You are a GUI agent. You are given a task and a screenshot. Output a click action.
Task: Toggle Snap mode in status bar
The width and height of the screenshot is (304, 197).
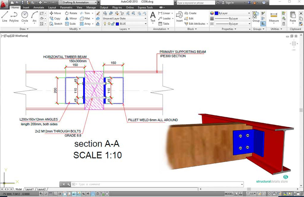[46, 194]
